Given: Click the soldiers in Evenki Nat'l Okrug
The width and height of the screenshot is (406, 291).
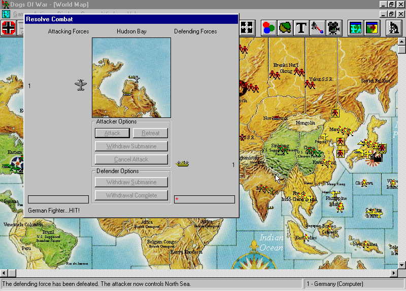Looking at the screenshot, I should (299, 72).
